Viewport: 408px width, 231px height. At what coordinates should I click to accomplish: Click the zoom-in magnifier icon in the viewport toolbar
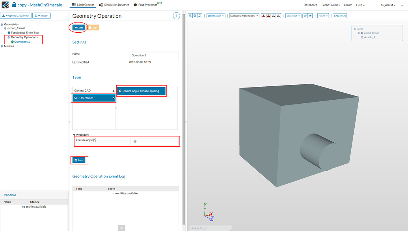click(190, 16)
